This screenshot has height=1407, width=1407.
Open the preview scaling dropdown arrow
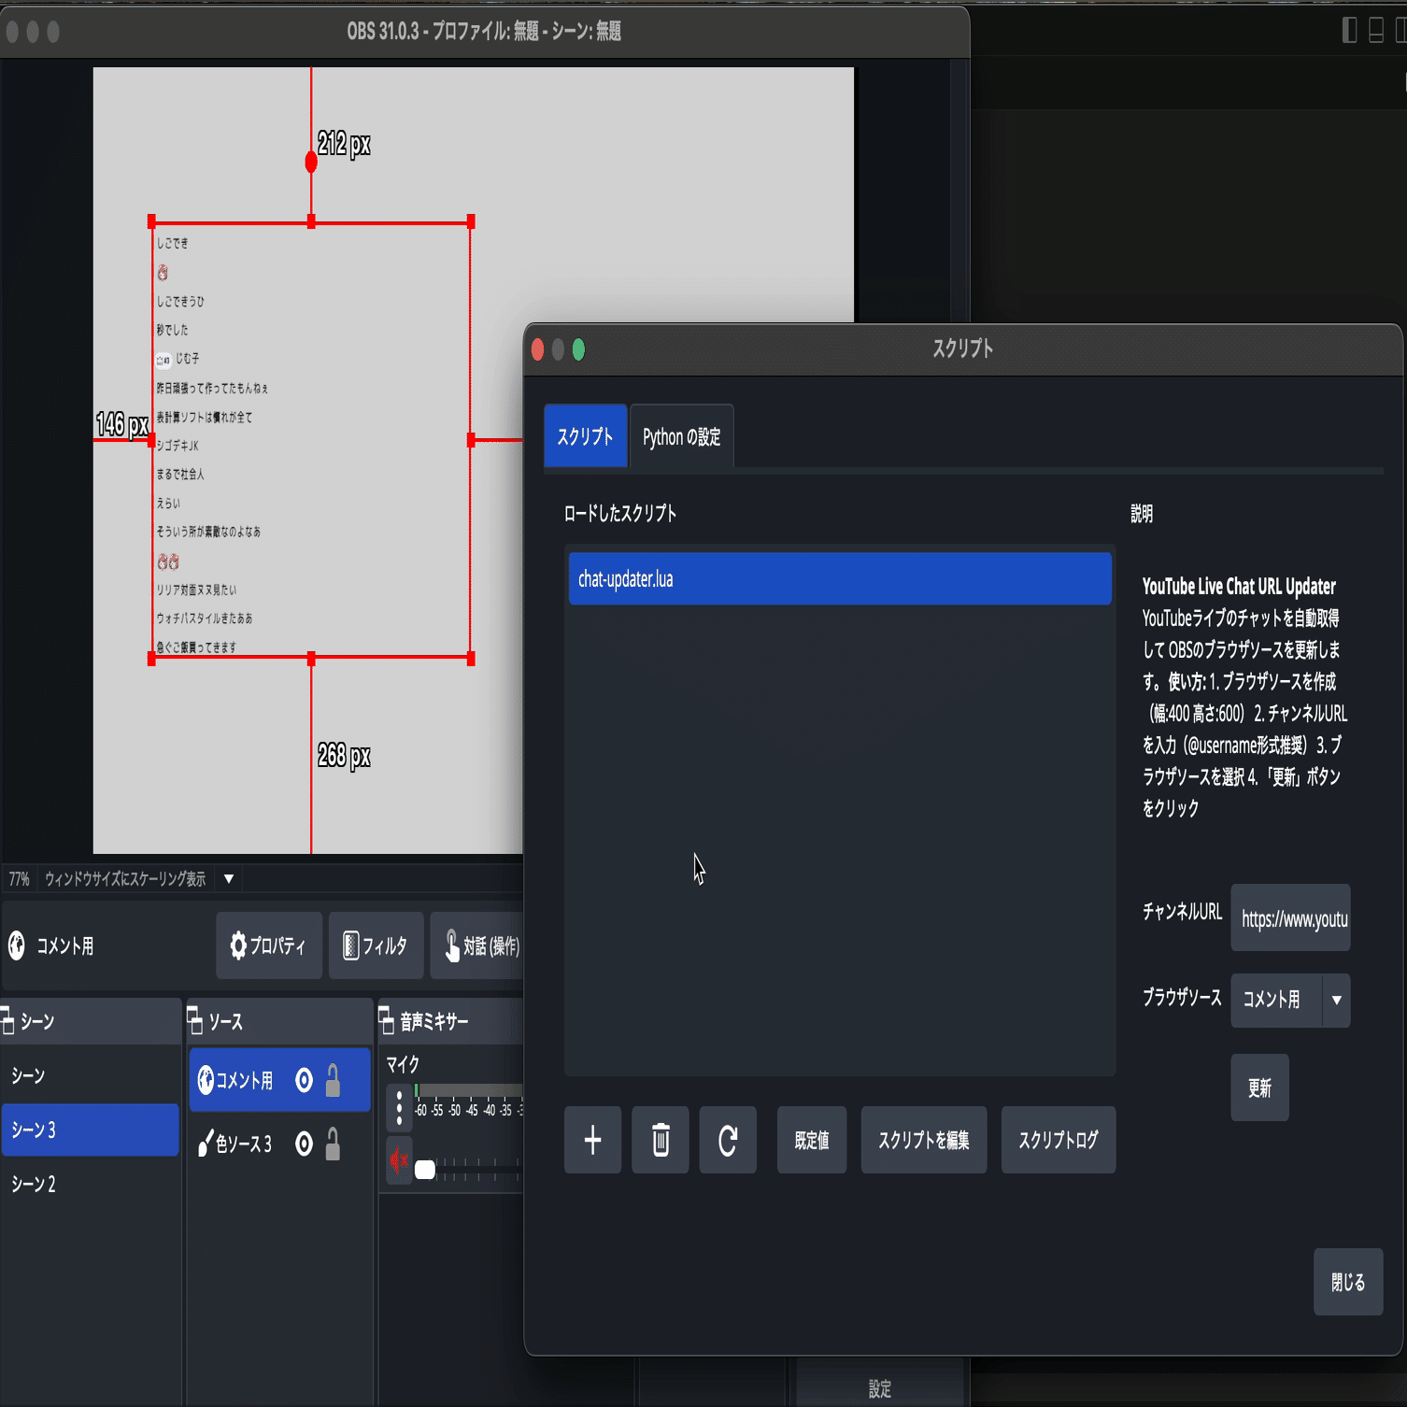pyautogui.click(x=229, y=879)
